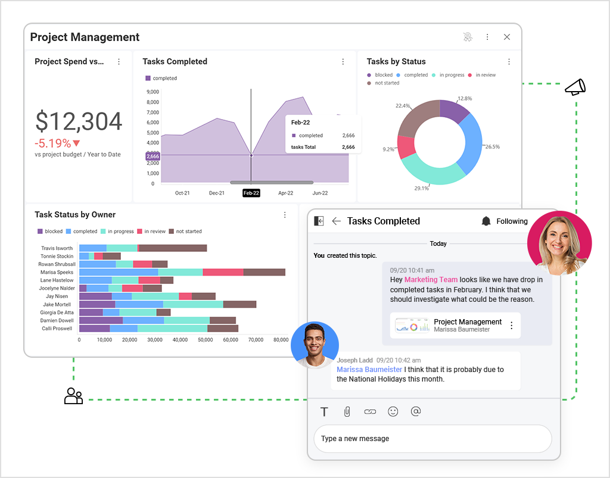The width and height of the screenshot is (610, 478).
Task: Open the Tasks by Status options menu
Action: (x=509, y=61)
